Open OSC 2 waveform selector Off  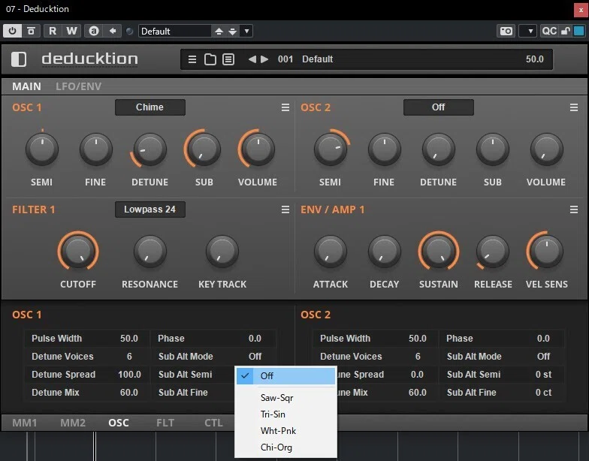click(439, 107)
